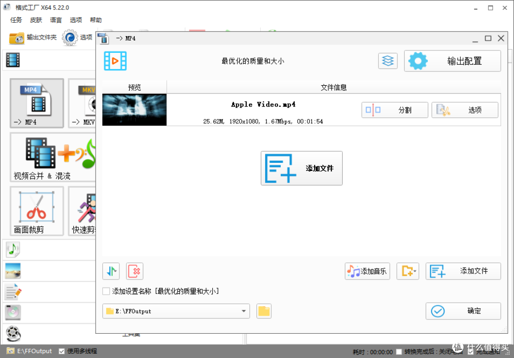The image size is (514, 358).
Task: Expand the toolset film reel category row
Action: (13, 334)
